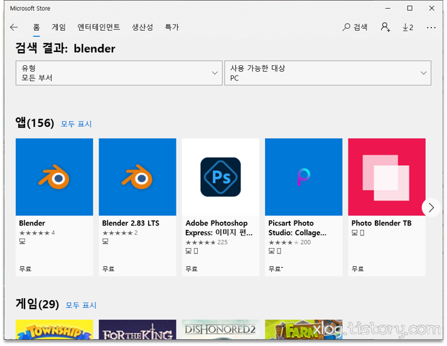447x346 pixels.
Task: Open the Blender 2.83 LTS tile image
Action: point(137,177)
